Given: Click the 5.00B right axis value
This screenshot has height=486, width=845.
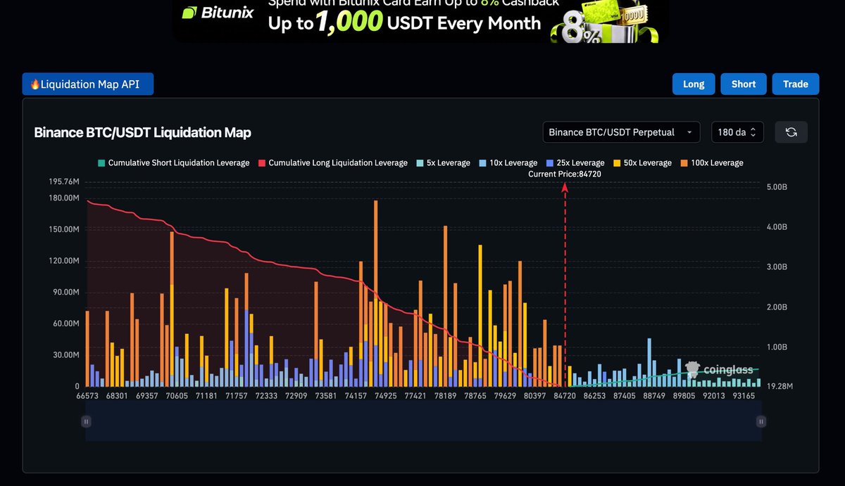Looking at the screenshot, I should [776, 187].
